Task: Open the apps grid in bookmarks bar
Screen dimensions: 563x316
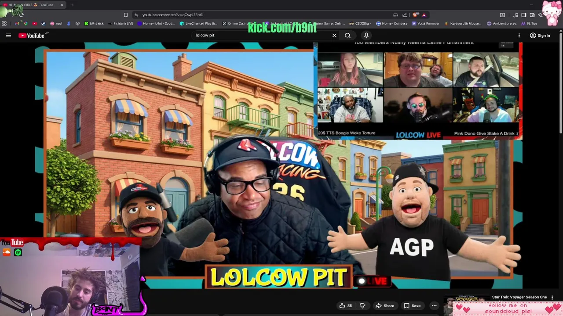Action: (x=4, y=23)
